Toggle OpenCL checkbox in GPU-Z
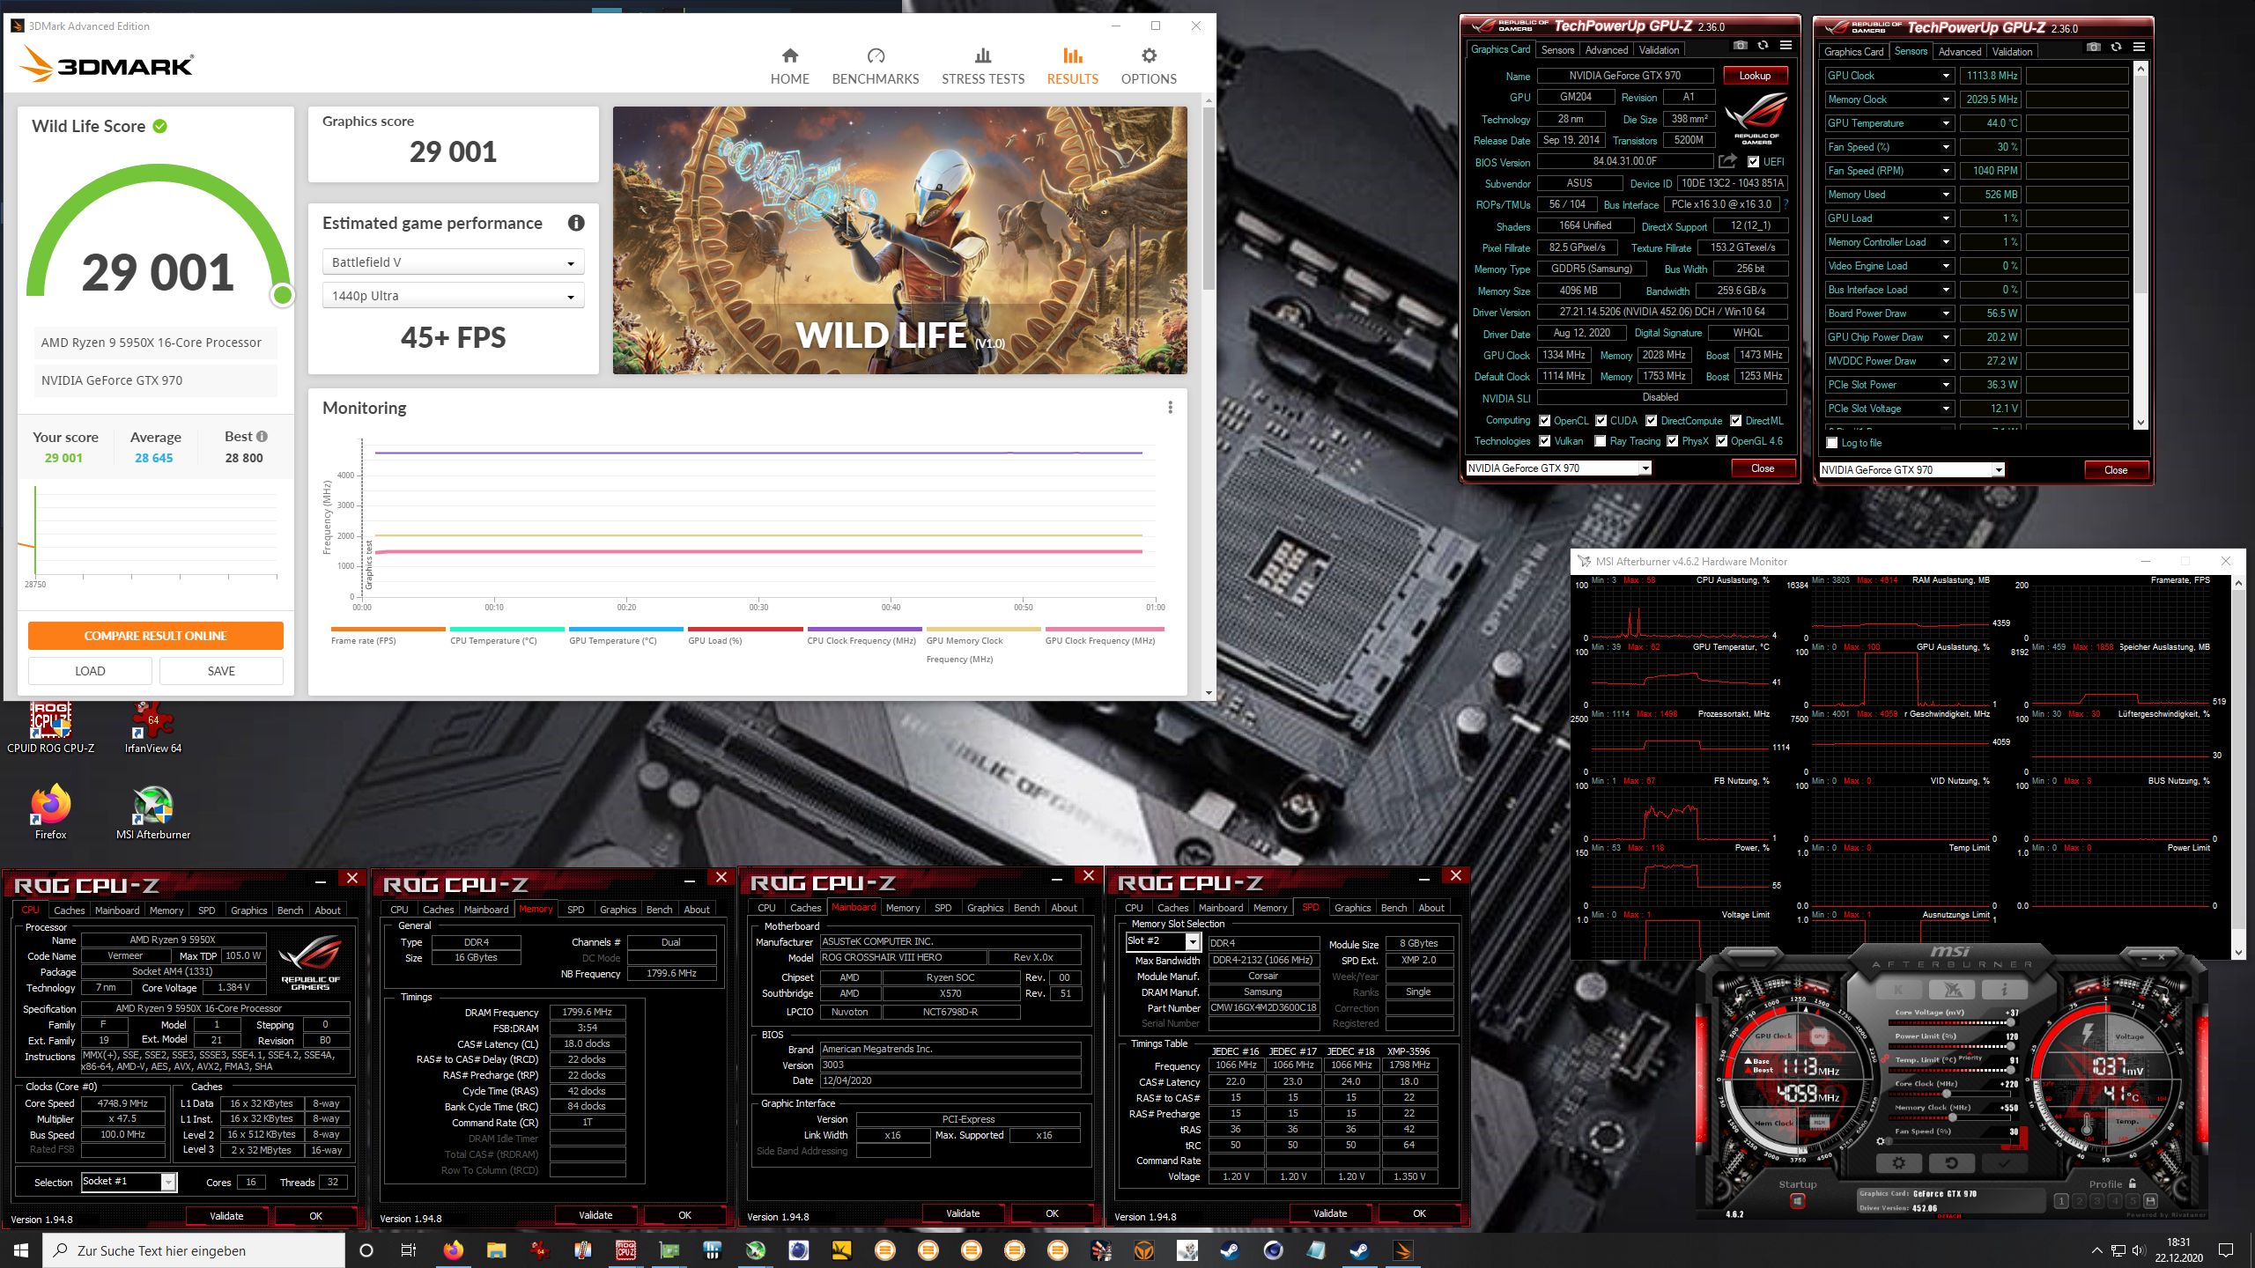The width and height of the screenshot is (2255, 1268). coord(1544,421)
